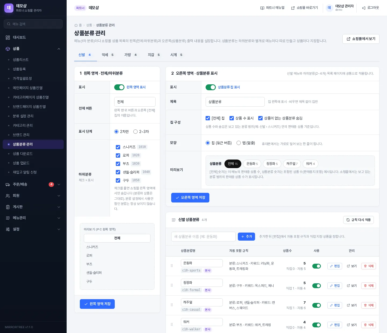Viewport: 387px width, 333px height.
Task: Click the 주문/배송 truck icon
Action: tap(8, 184)
